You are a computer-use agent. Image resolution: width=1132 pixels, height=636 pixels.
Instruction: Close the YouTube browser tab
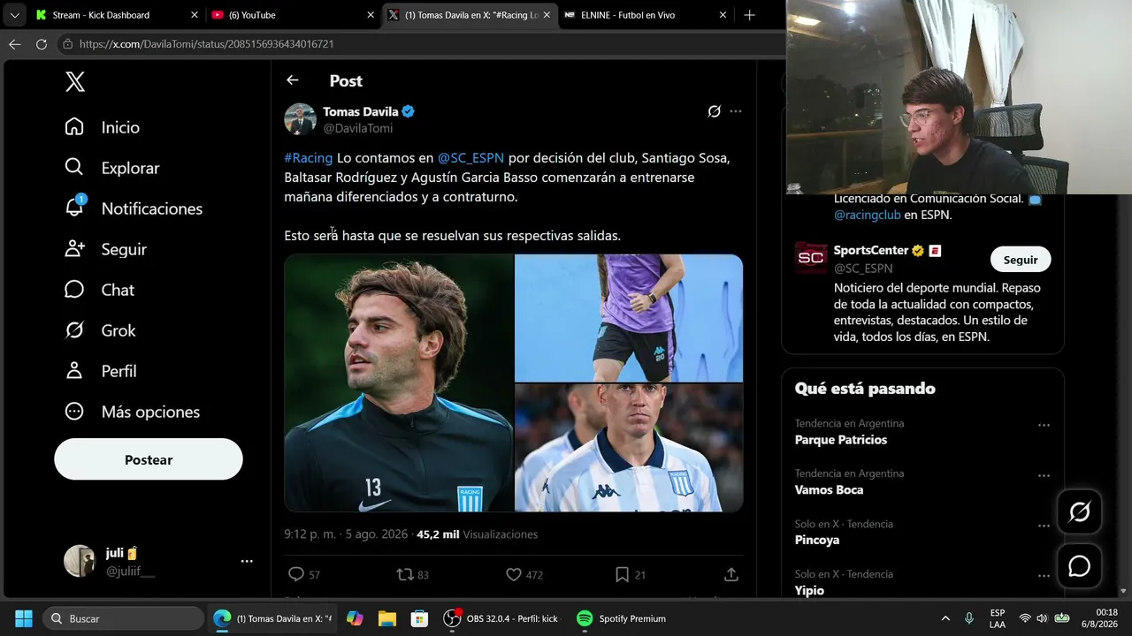pos(371,15)
